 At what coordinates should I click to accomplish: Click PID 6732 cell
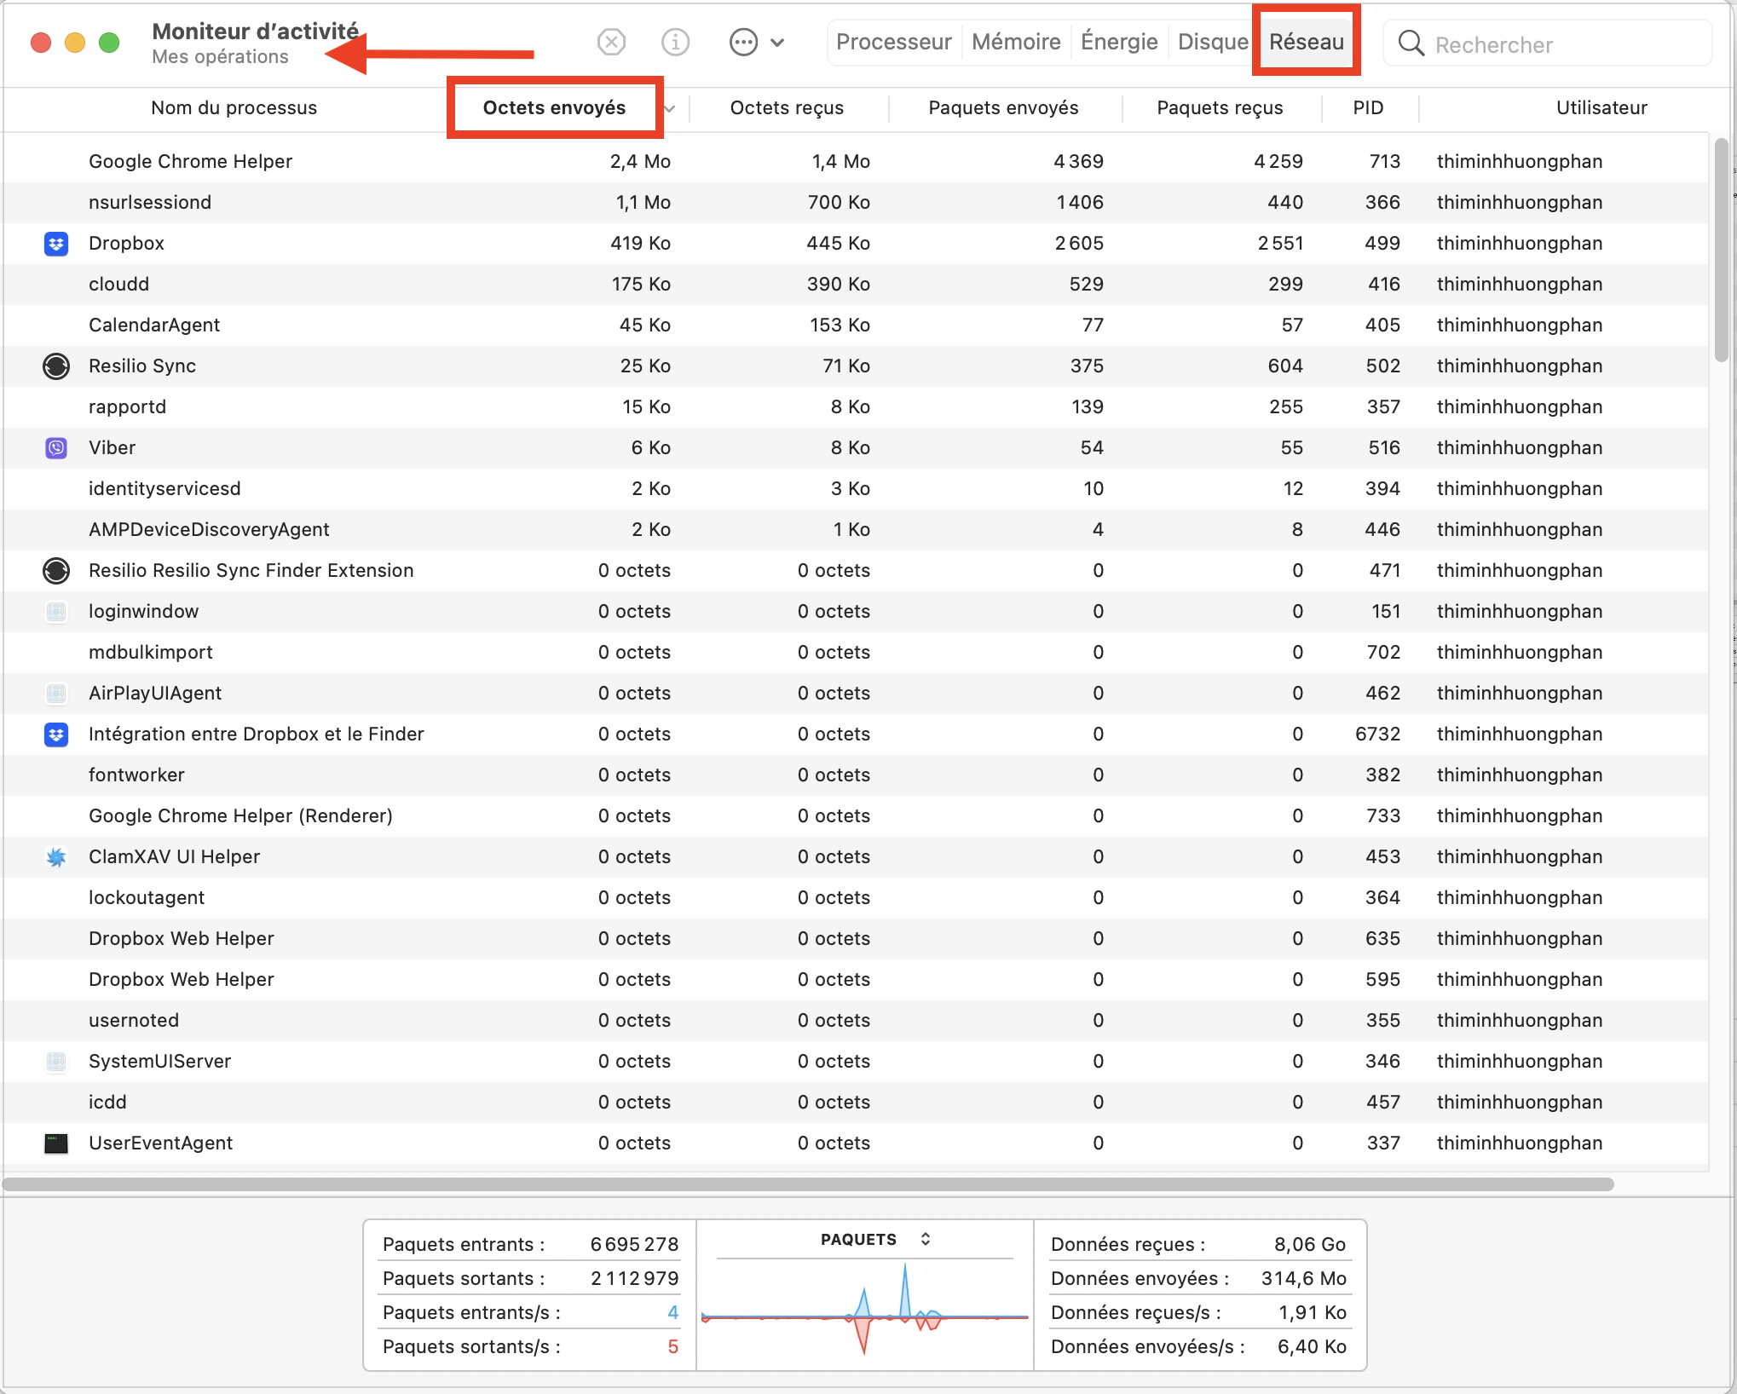click(1377, 734)
